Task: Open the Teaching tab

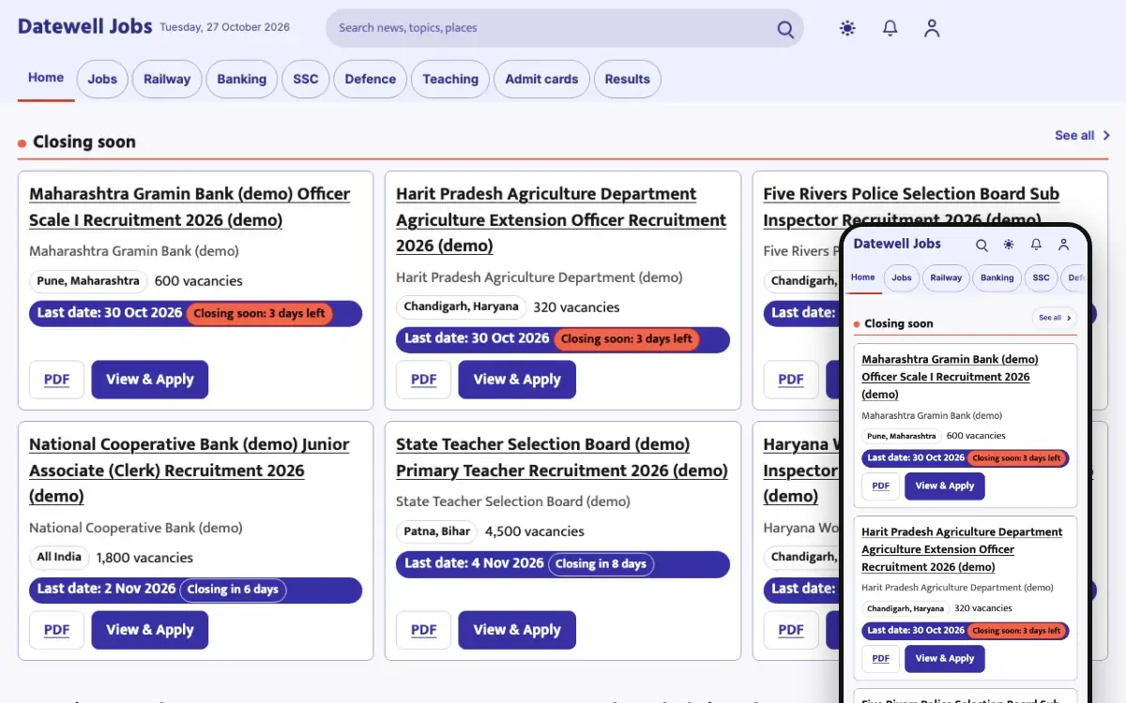Action: tap(450, 80)
